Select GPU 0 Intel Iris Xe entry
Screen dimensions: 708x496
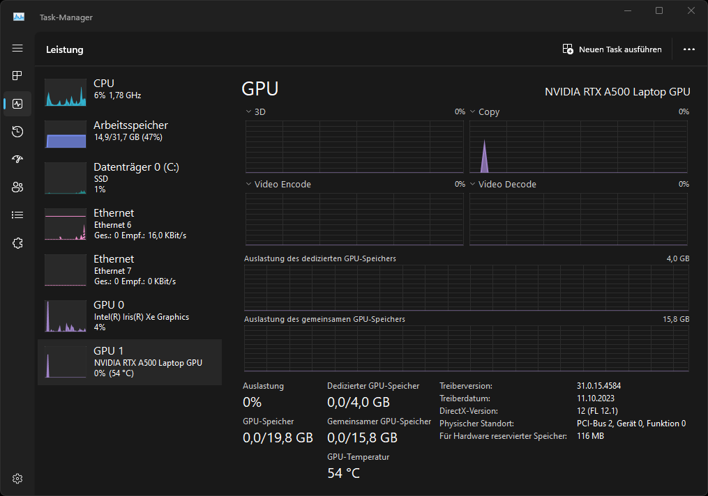[130, 316]
